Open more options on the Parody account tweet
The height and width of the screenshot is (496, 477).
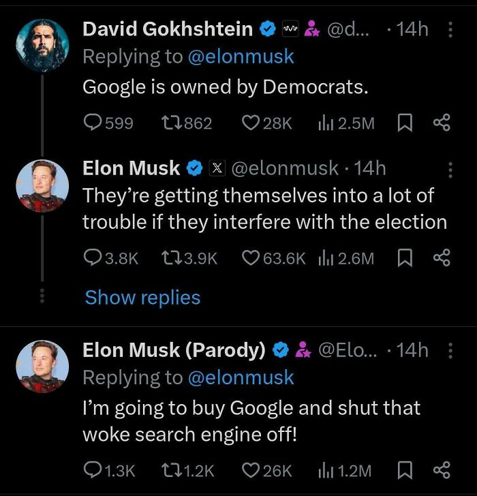point(449,351)
